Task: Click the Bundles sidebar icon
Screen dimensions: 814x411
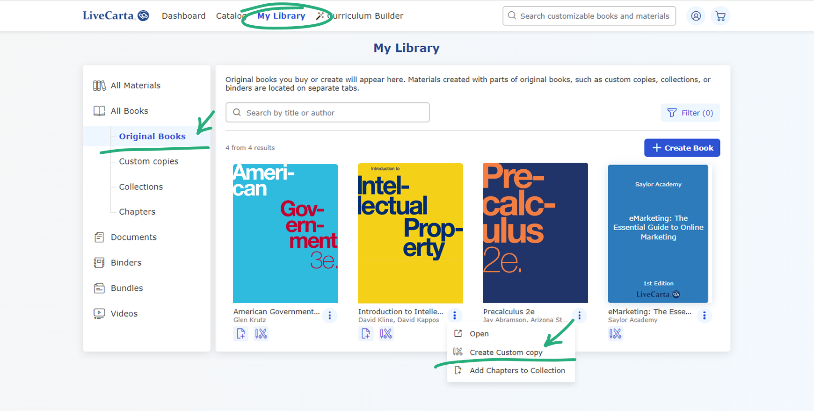Action: tap(99, 288)
